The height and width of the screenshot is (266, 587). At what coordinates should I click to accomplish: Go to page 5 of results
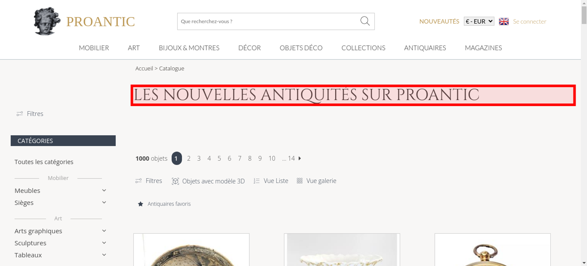tap(219, 158)
